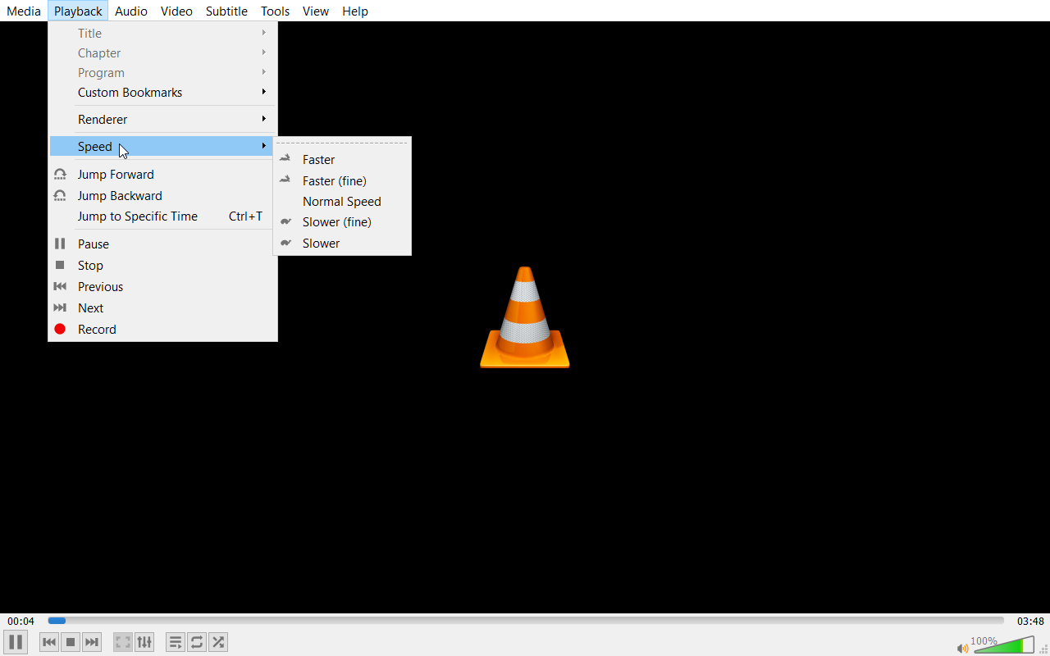The height and width of the screenshot is (656, 1050).
Task: Open extended settings (equalizer) button
Action: pyautogui.click(x=144, y=642)
